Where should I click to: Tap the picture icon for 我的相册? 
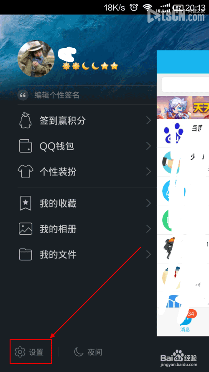(x=25, y=229)
